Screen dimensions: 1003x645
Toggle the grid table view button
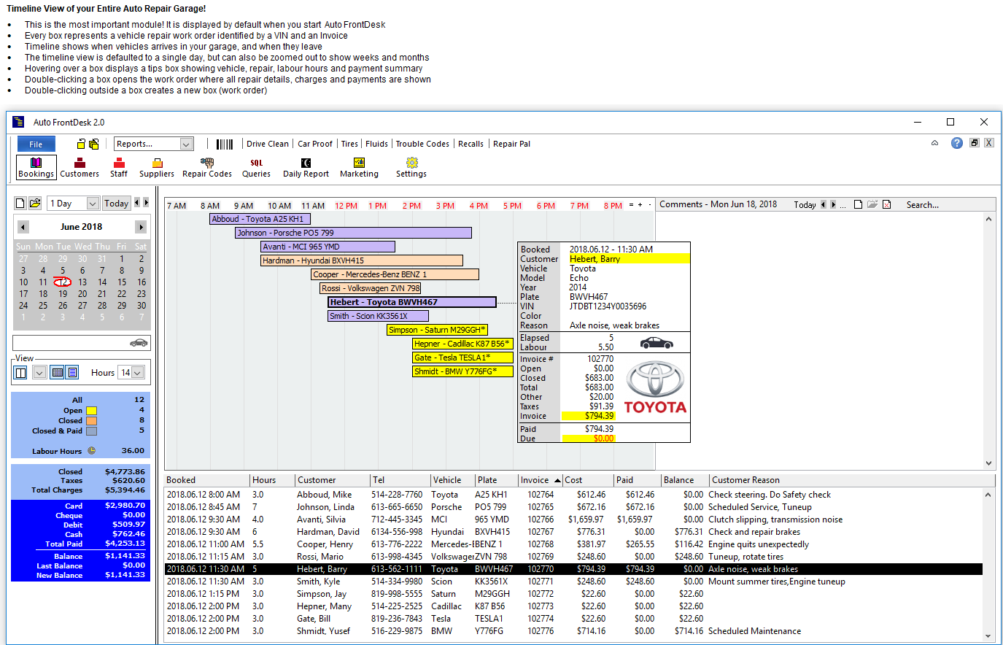pyautogui.click(x=58, y=373)
